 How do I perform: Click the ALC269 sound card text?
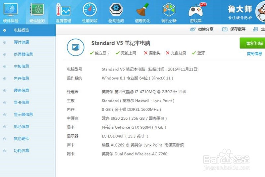coord(143,145)
